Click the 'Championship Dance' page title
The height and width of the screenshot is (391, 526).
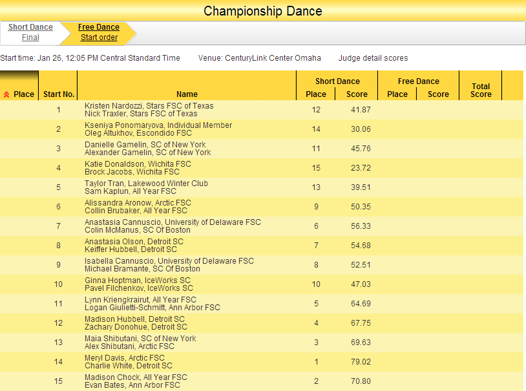point(262,11)
